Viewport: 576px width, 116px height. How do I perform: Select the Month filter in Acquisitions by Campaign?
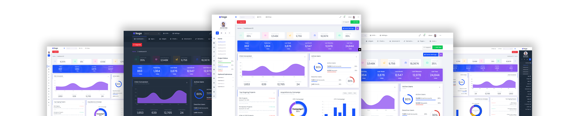click(x=350, y=93)
